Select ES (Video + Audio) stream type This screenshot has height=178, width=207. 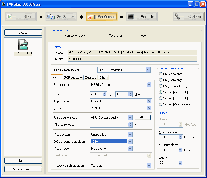[173, 86]
